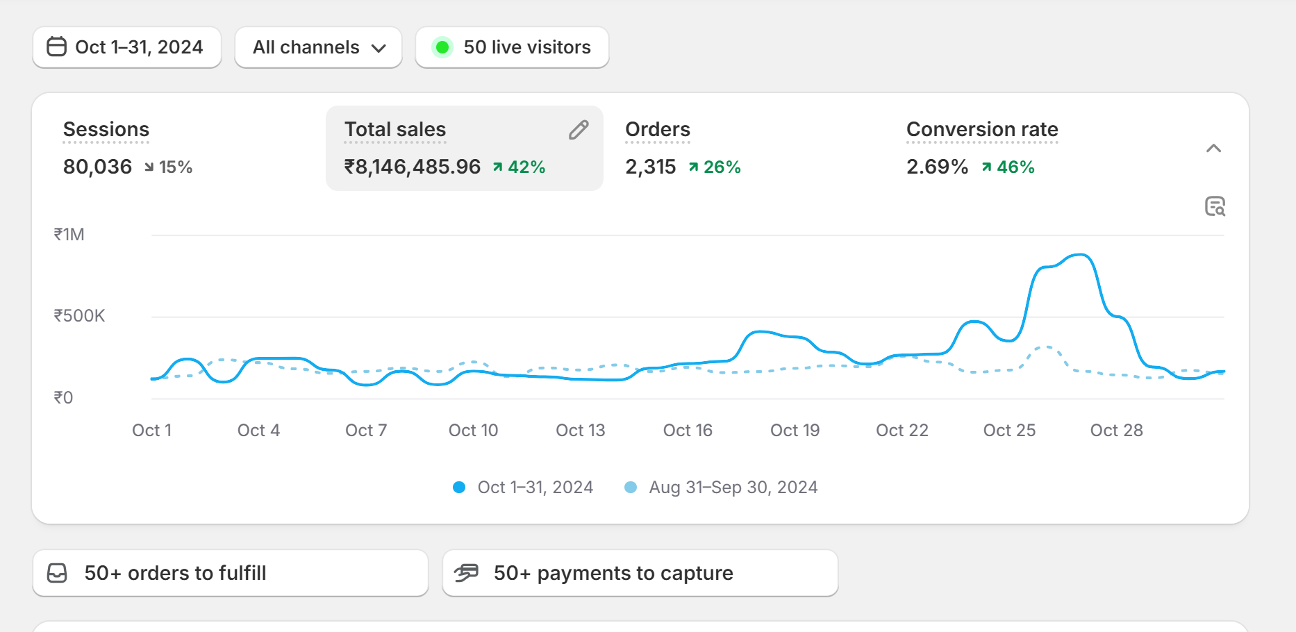Open the All channels dropdown
The width and height of the screenshot is (1296, 632).
tap(318, 47)
